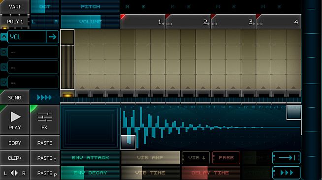
Task: Select pattern block 3
Action: (x=233, y=22)
